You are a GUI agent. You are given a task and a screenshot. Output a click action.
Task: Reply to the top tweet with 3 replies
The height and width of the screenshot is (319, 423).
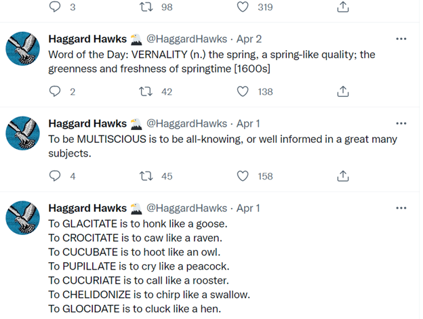pyautogui.click(x=56, y=7)
